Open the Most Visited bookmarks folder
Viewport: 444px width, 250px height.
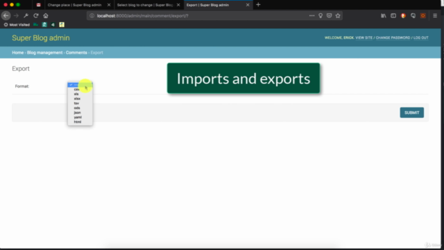(x=17, y=25)
